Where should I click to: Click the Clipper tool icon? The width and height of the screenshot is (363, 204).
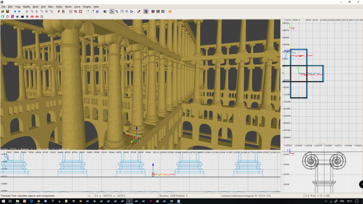(x=131, y=11)
